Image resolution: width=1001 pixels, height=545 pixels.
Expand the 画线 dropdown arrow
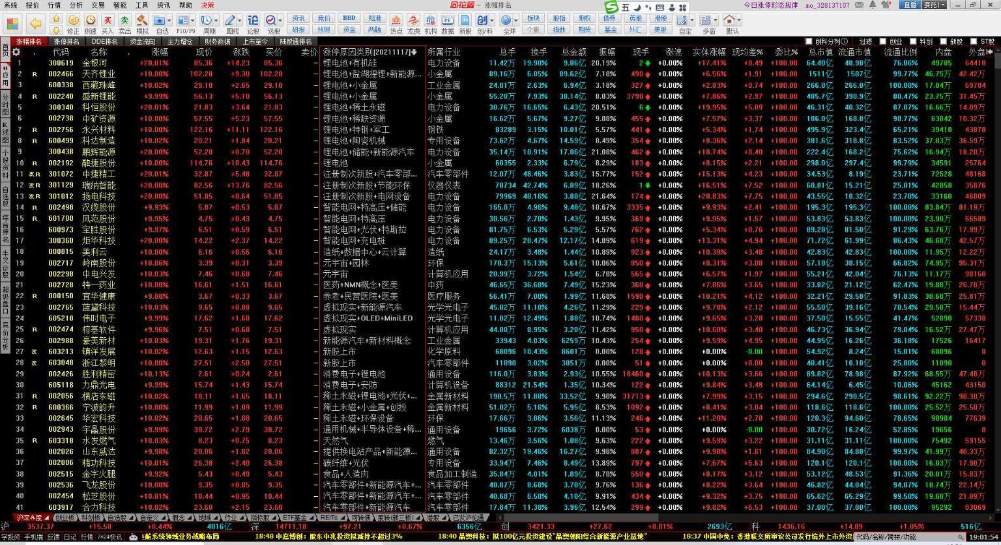pos(240,21)
